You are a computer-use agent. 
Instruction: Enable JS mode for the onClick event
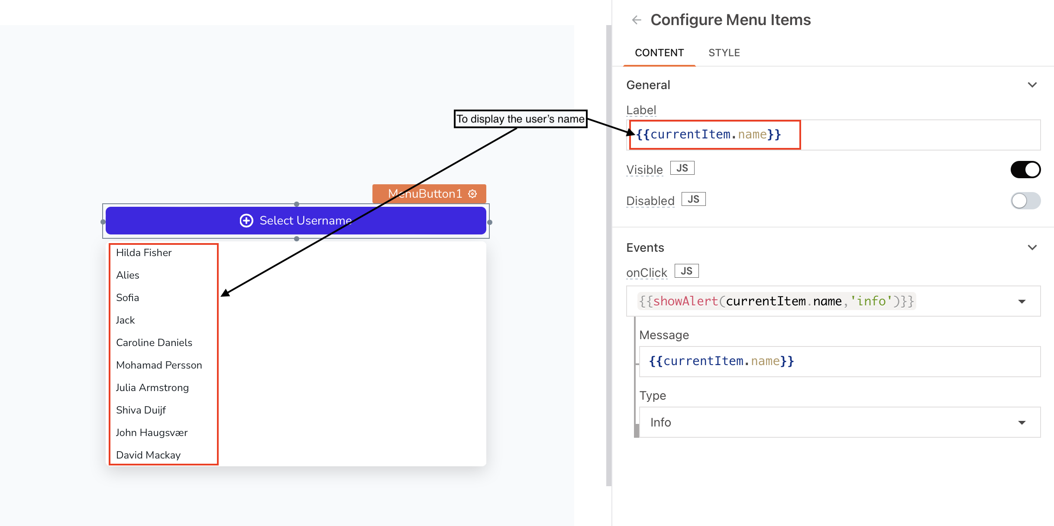tap(686, 270)
